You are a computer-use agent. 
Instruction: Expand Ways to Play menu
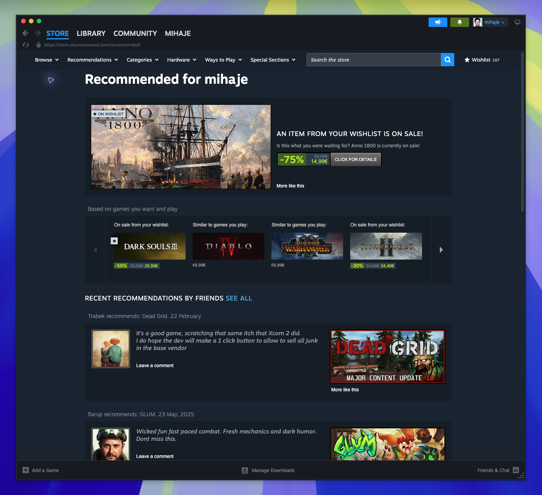(223, 60)
